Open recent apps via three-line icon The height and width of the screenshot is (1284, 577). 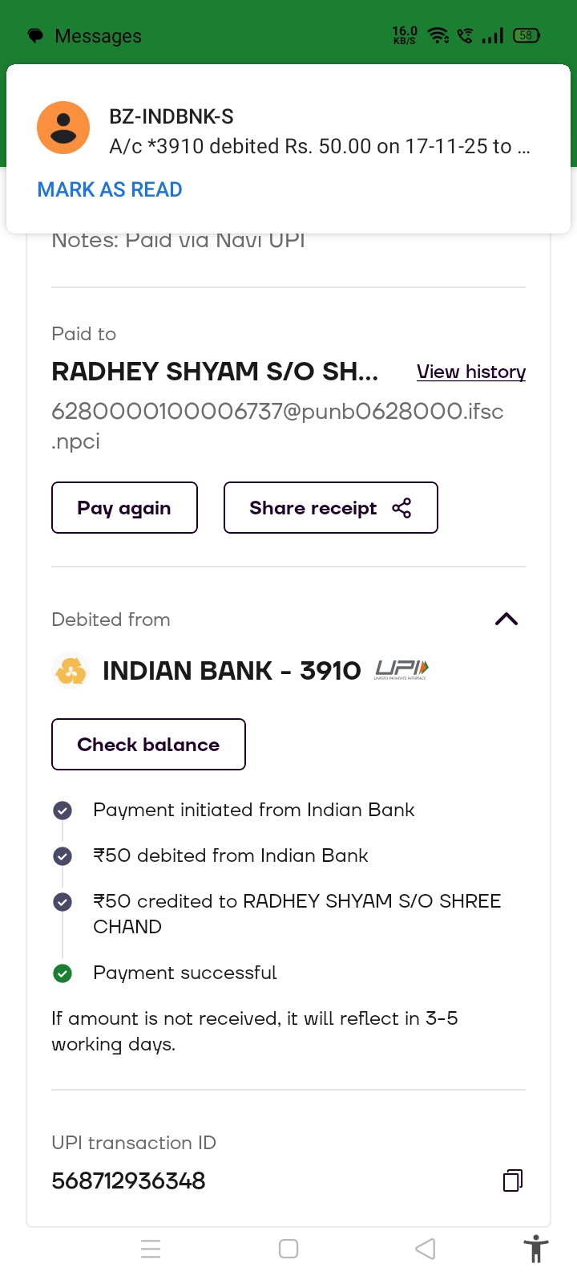click(151, 1249)
